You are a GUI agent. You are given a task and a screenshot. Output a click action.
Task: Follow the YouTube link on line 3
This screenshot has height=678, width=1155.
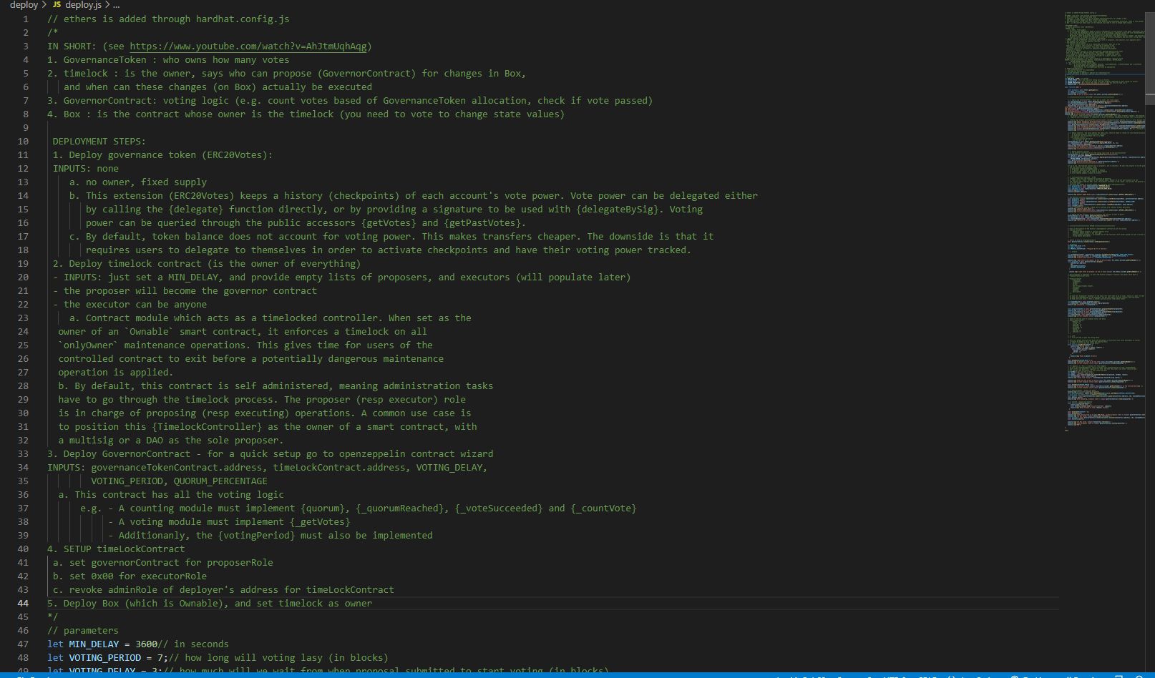tap(248, 46)
